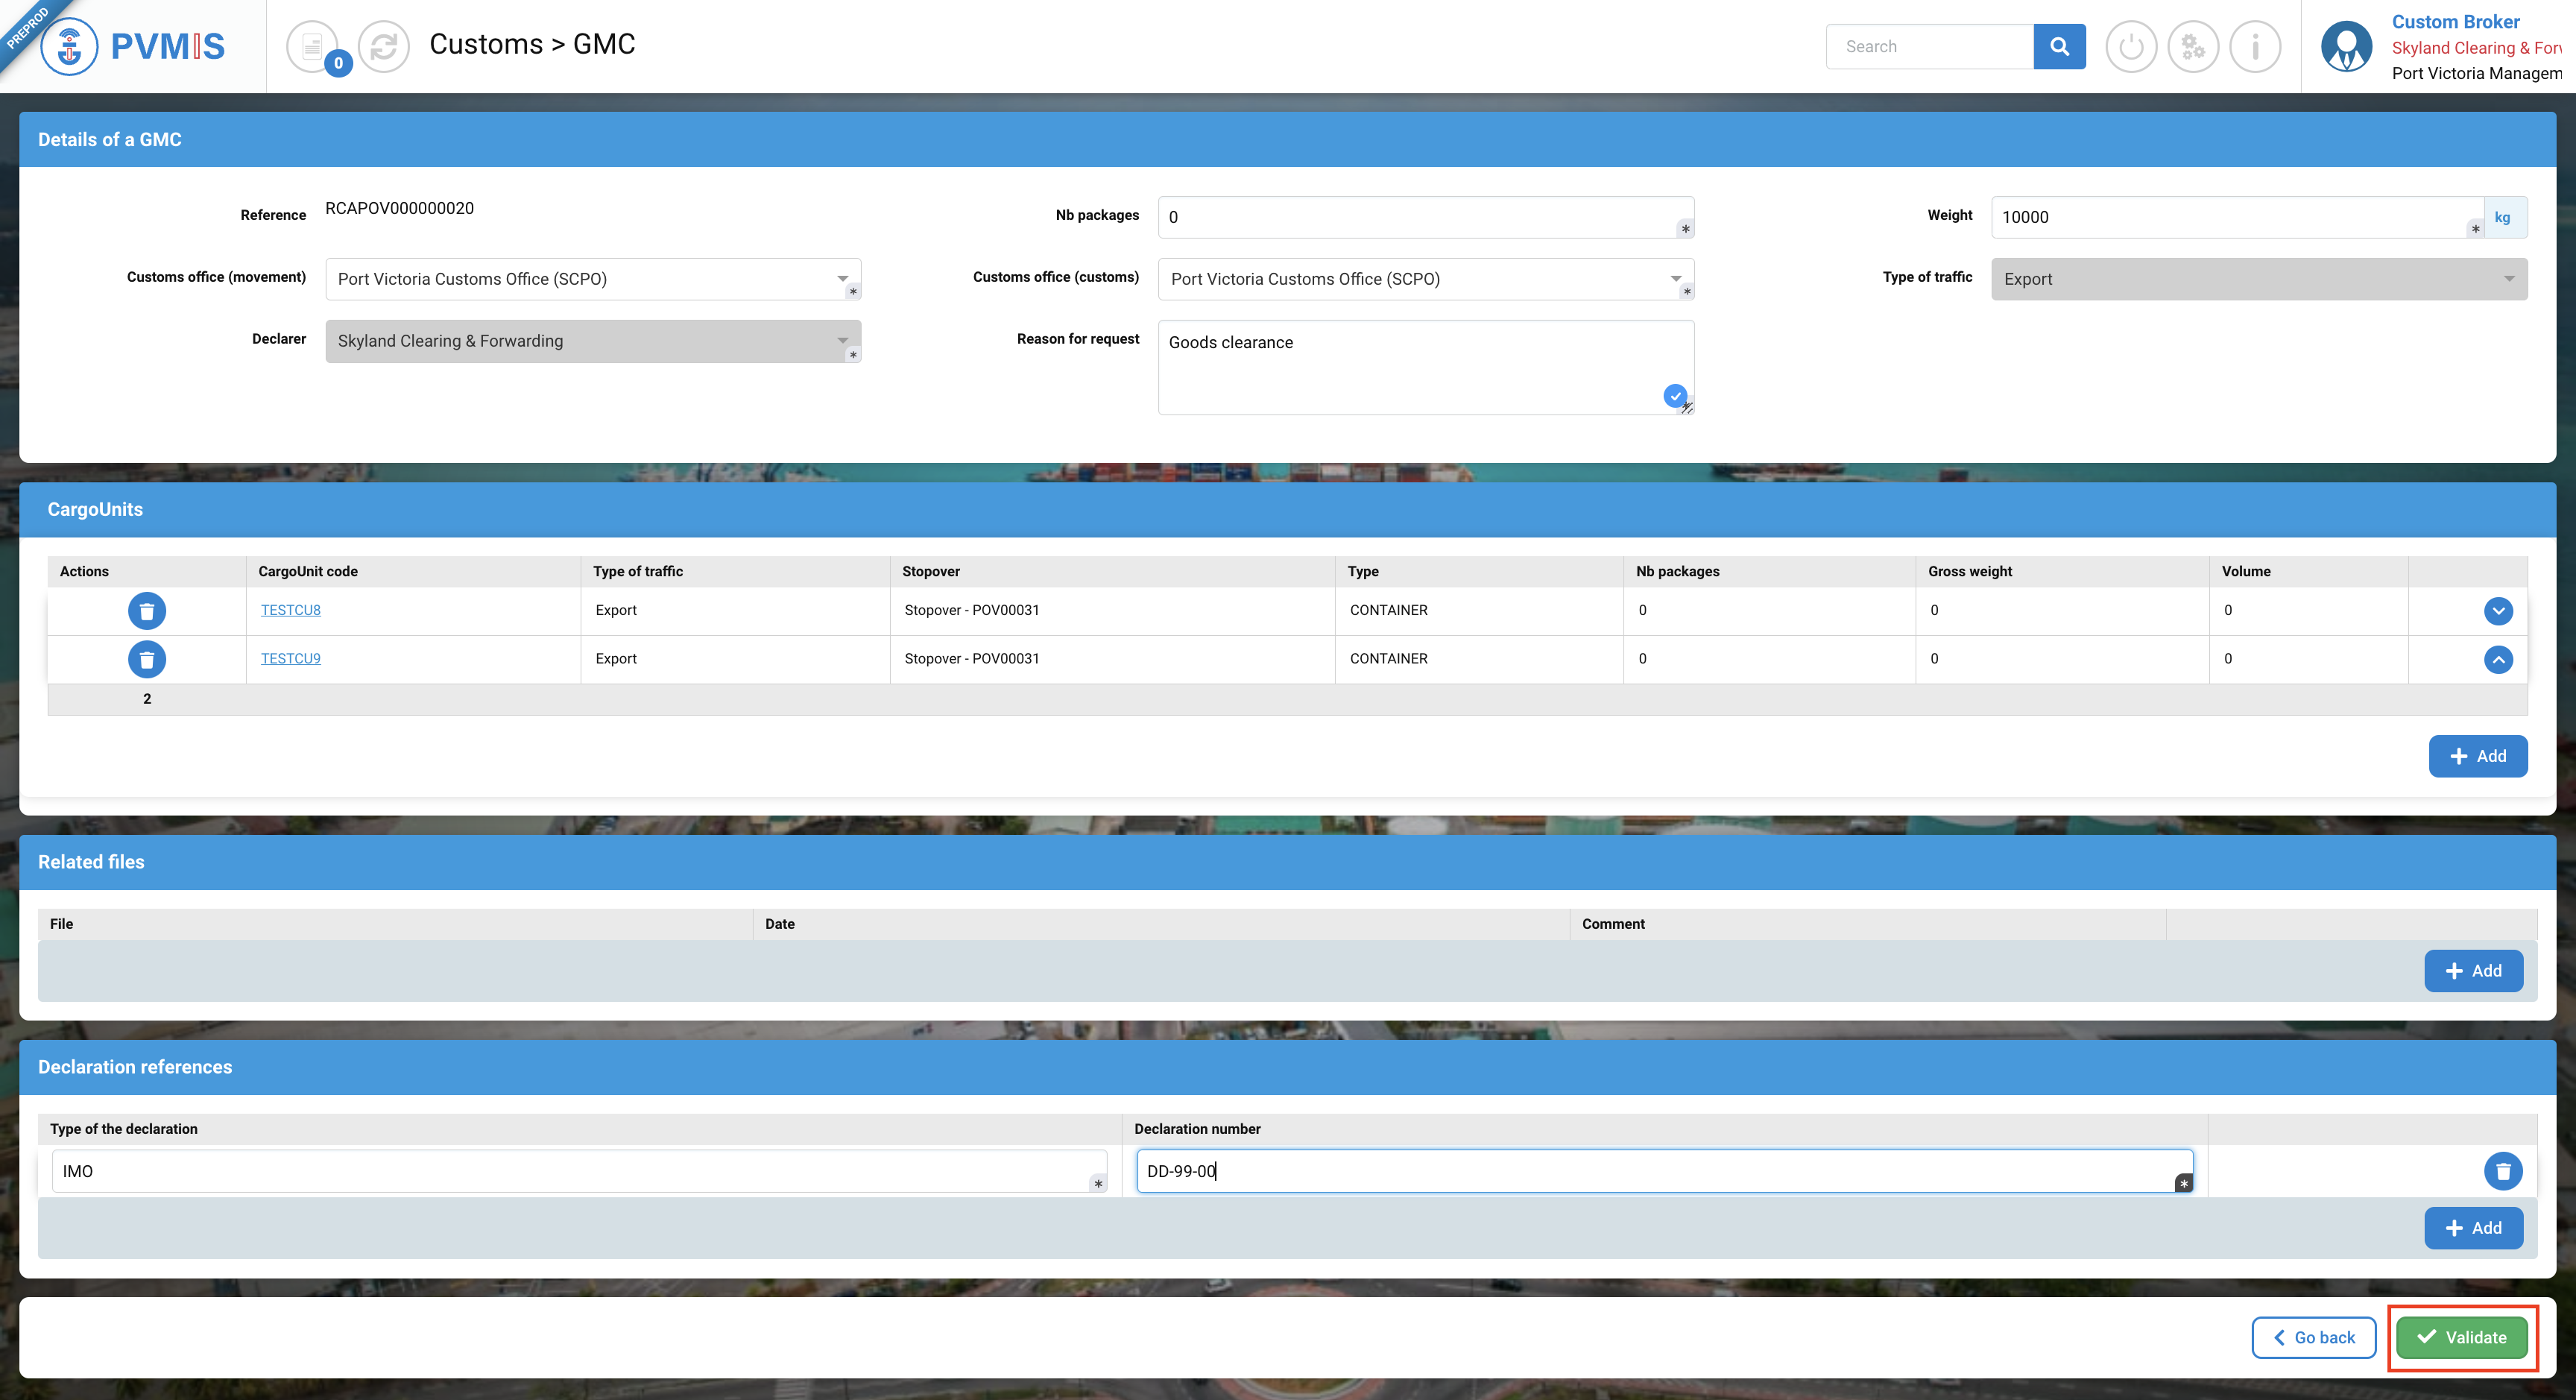
Task: Open Customs office (movement) dropdown
Action: (592, 279)
